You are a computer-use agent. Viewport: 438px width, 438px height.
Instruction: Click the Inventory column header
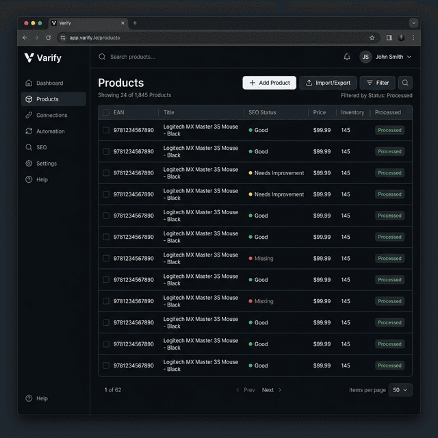tap(352, 112)
